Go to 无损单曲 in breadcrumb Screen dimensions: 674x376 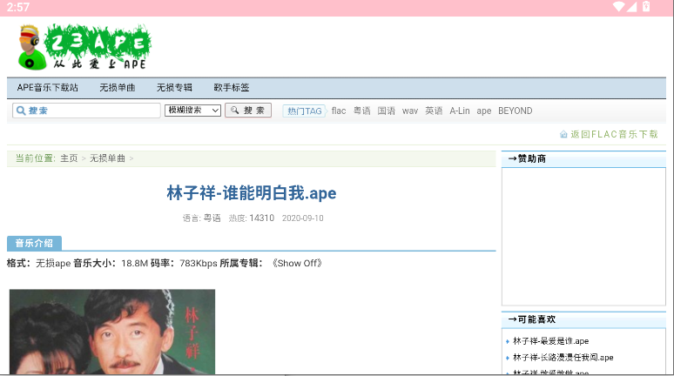107,158
